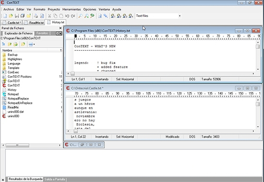Run user command 1 from the toolbar

tap(113, 16)
